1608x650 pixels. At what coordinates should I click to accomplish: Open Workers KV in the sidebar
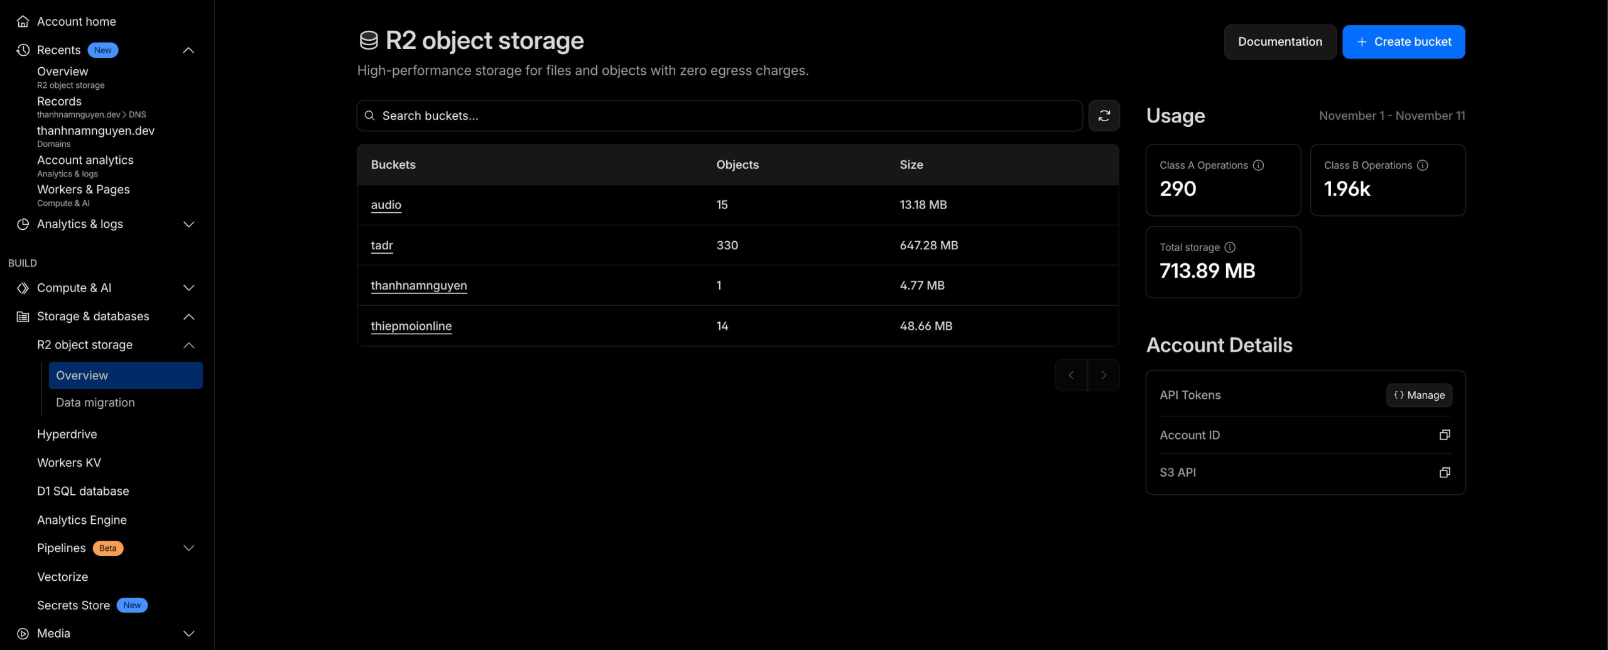click(69, 463)
